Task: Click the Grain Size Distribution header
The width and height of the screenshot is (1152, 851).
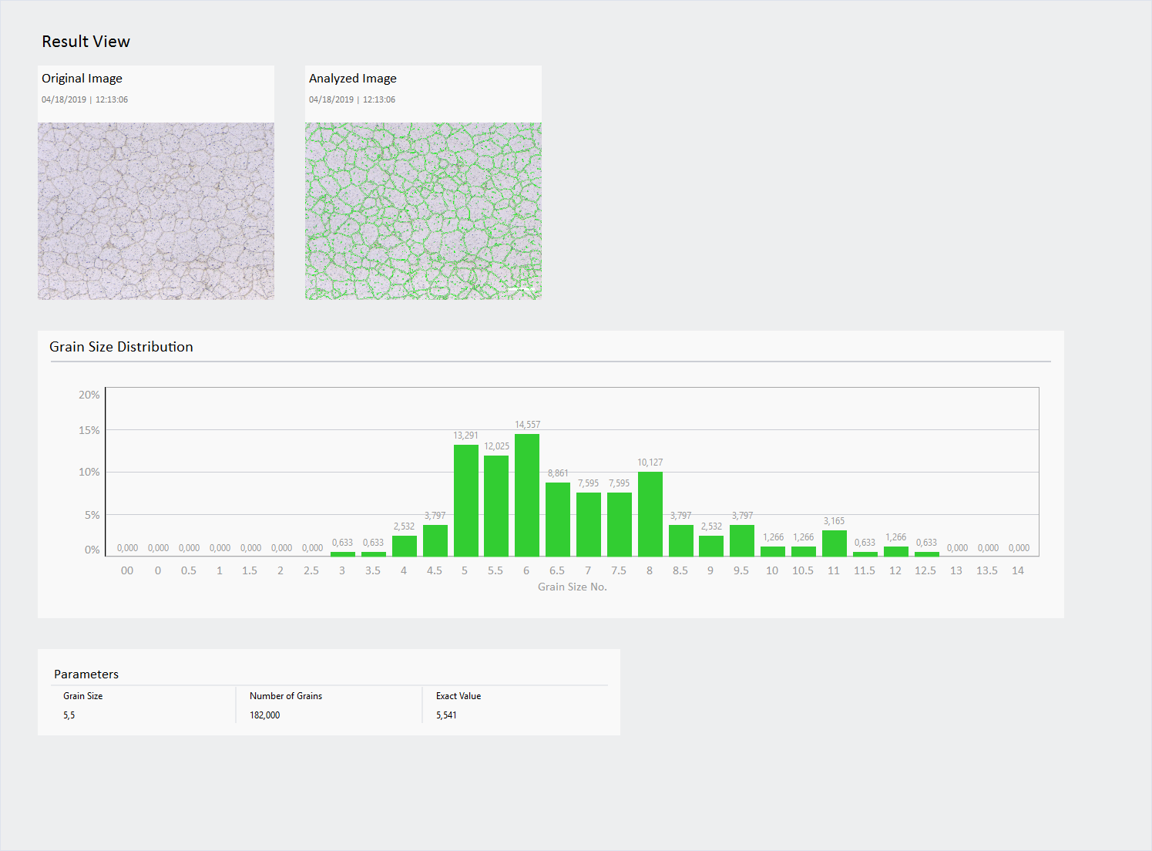Action: click(120, 347)
